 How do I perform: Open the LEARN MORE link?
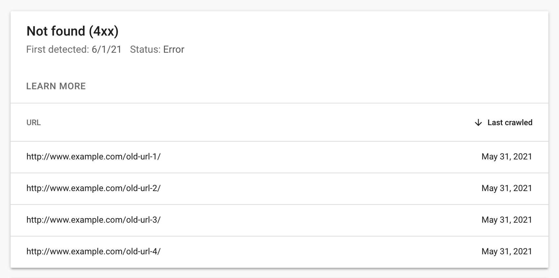point(56,86)
